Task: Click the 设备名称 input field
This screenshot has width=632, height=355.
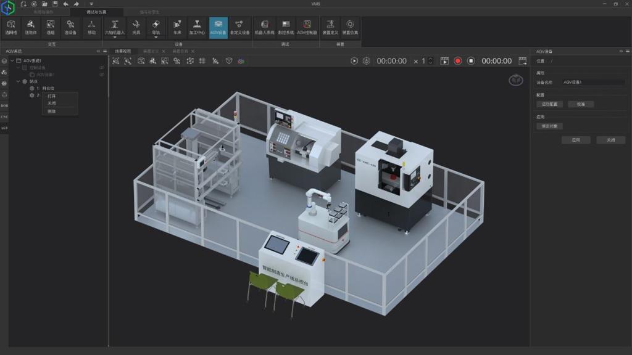Action: tap(592, 82)
